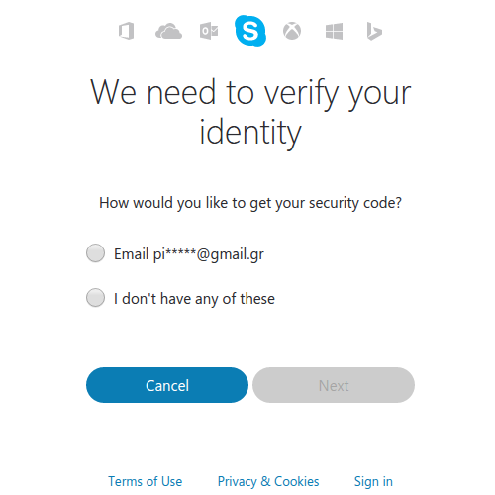Open the Privacy & Cookies link
Image resolution: width=495 pixels, height=495 pixels.
(268, 481)
